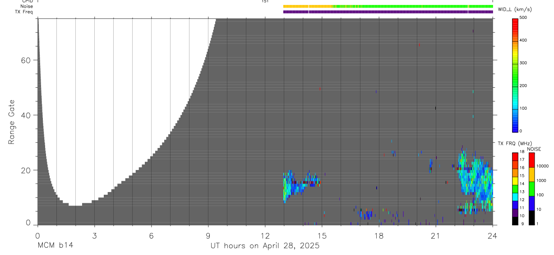Click the x-axis tick label 6
This screenshot has width=554, height=255.
click(151, 235)
